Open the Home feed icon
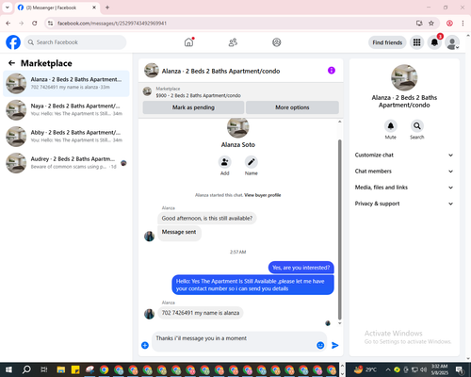The height and width of the screenshot is (377, 471). point(188,42)
